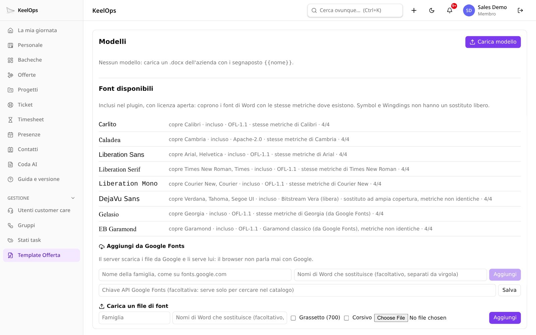Click the plus create icon in header
Image resolution: width=536 pixels, height=335 pixels.
[414, 10]
